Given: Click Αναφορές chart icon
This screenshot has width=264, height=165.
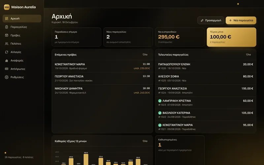Looking at the screenshot, I should (x=7, y=60).
